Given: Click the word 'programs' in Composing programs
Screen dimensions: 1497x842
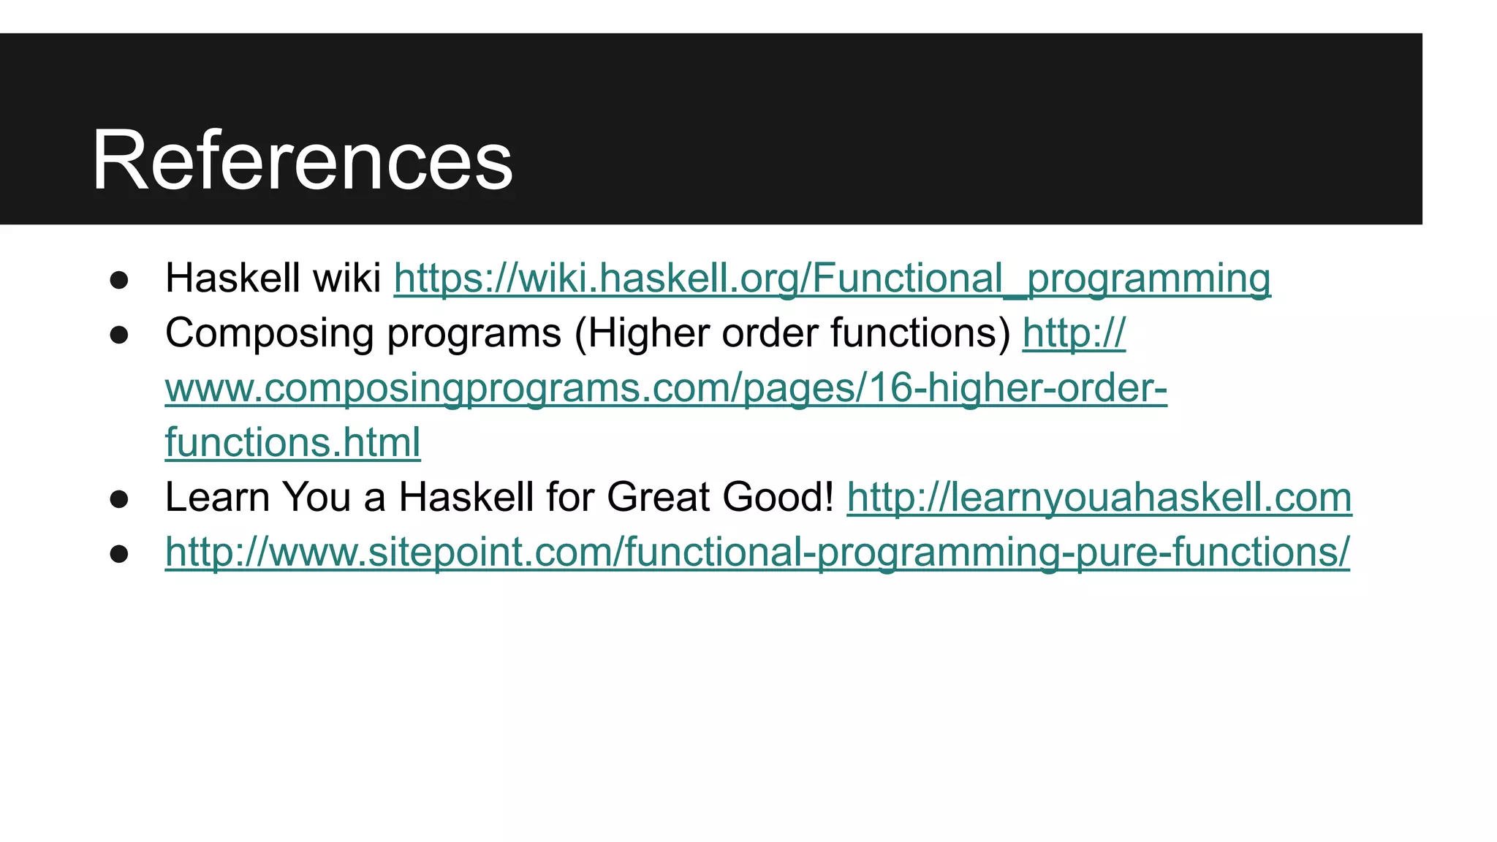Looking at the screenshot, I should tap(474, 335).
